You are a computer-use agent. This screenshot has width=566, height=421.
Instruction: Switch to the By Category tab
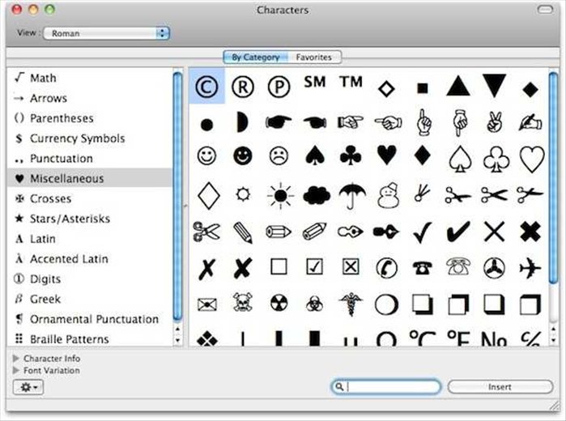256,57
